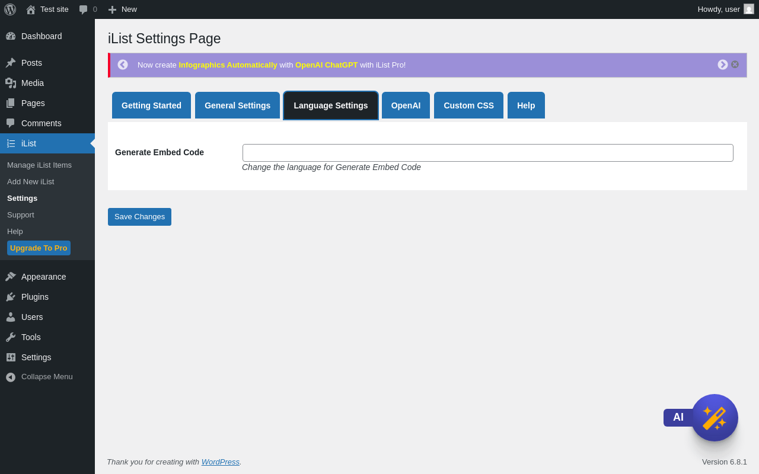Image resolution: width=759 pixels, height=474 pixels.
Task: Click the Comments icon in sidebar
Action: tap(11, 123)
